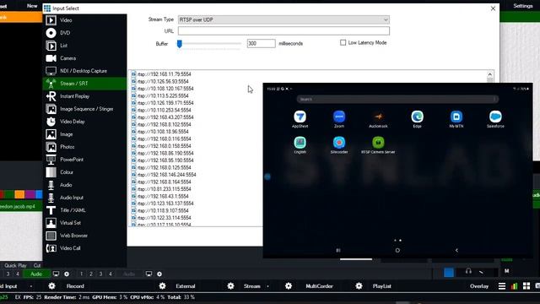The image size is (540, 304).
Task: Choose the Video Call input
Action: pyautogui.click(x=84, y=248)
